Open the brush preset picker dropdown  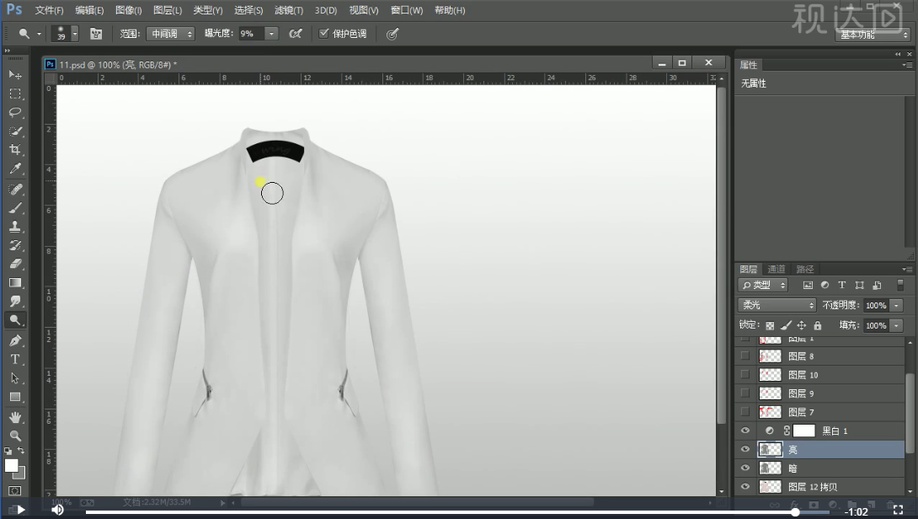tap(75, 34)
